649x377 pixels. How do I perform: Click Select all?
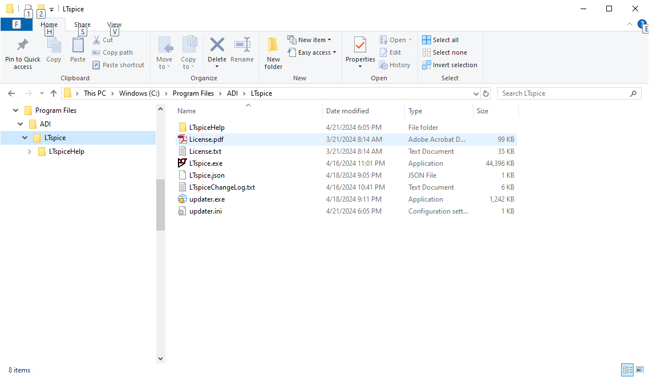pyautogui.click(x=440, y=40)
